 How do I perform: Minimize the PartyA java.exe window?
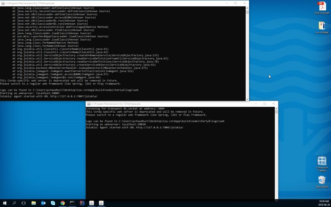226,3
